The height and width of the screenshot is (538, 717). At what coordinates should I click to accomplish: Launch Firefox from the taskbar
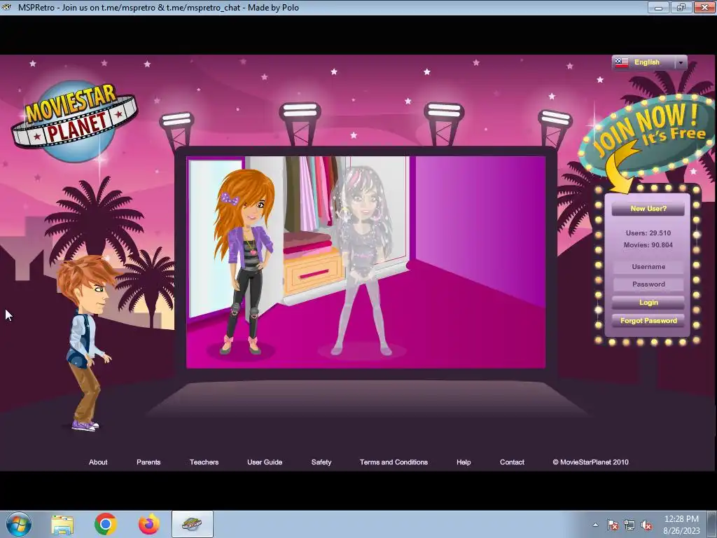tap(149, 524)
